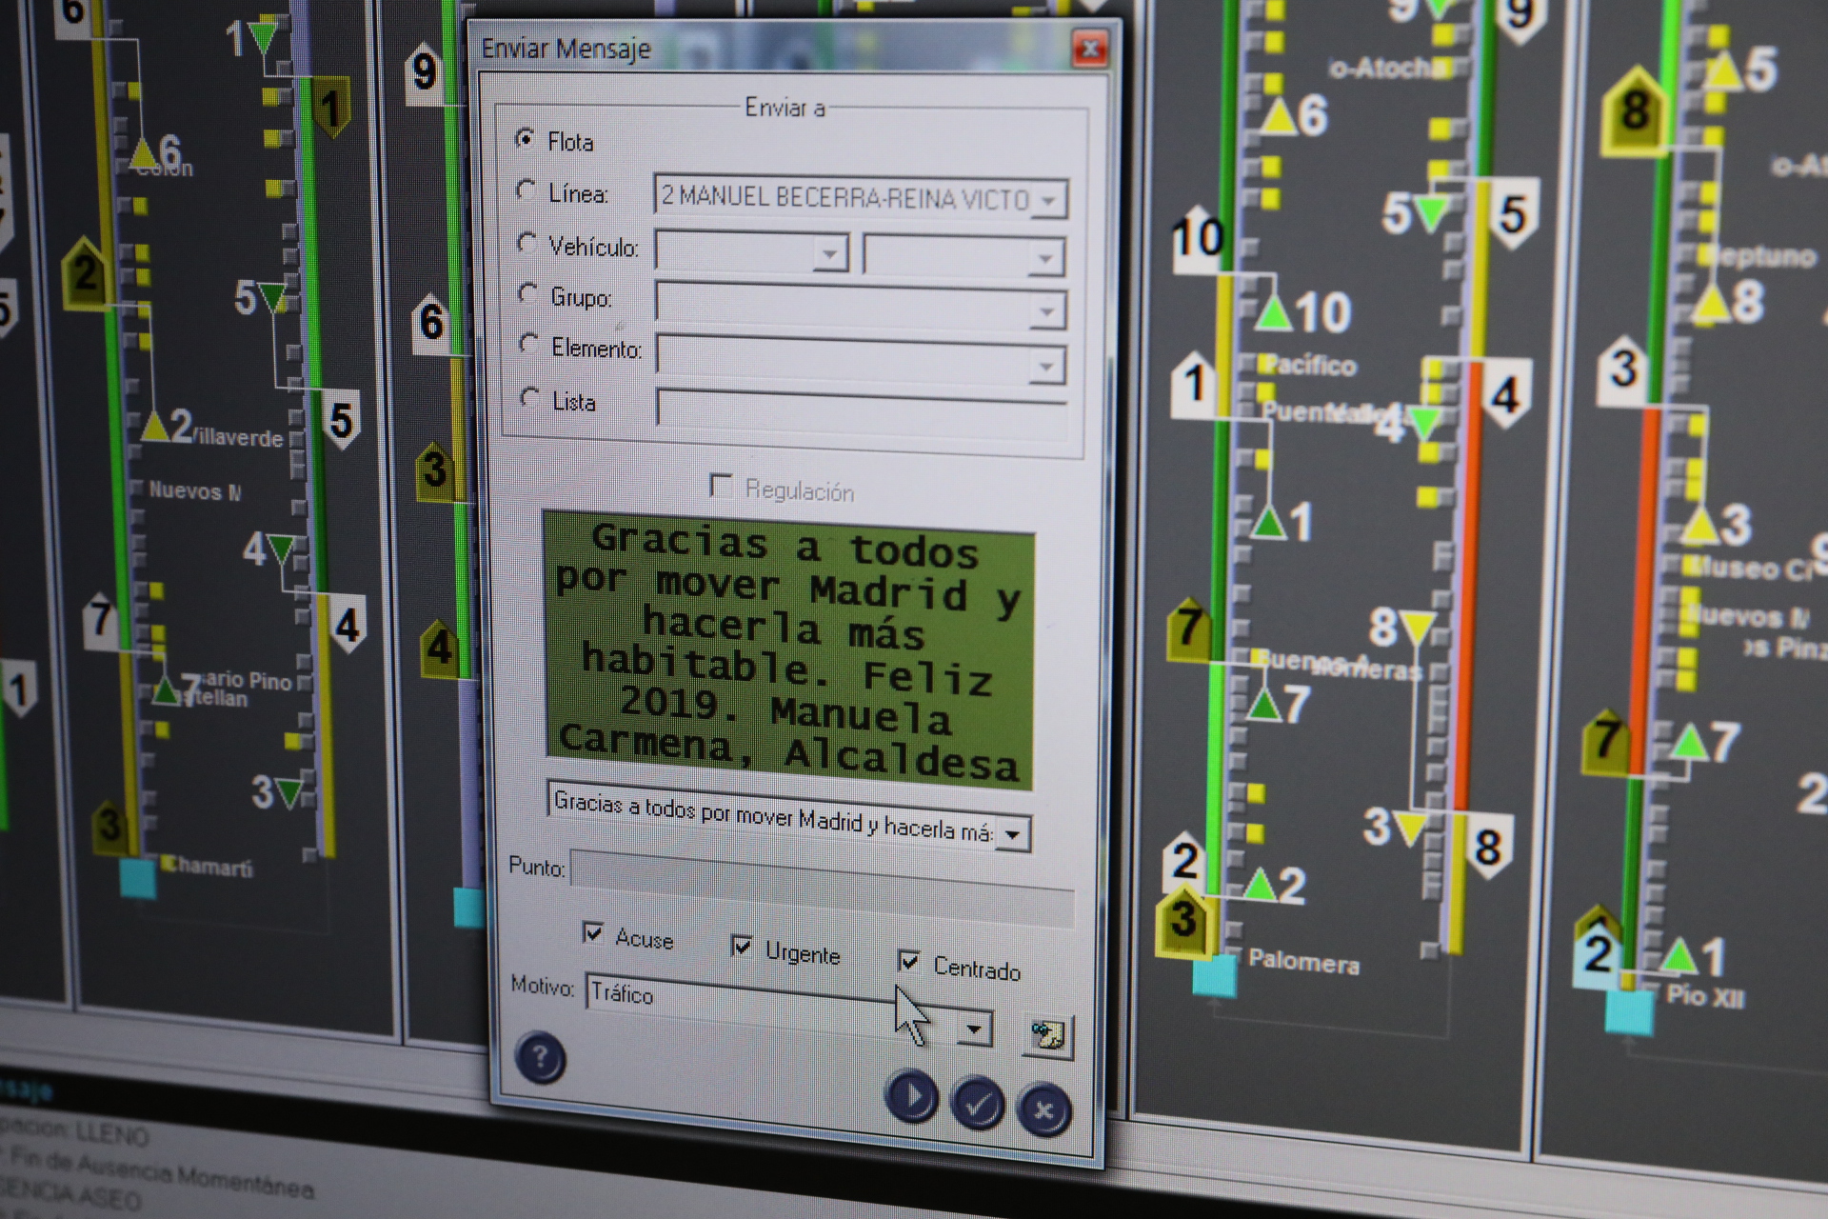Click the blue X cancel button
This screenshot has height=1219, width=1828.
(x=1043, y=1110)
